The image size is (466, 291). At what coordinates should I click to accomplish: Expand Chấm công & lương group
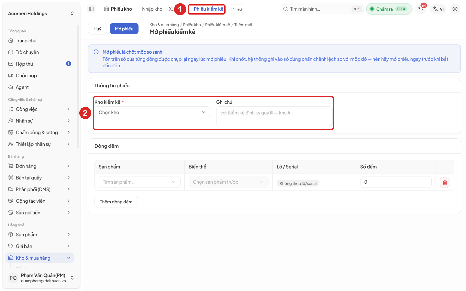click(40, 133)
